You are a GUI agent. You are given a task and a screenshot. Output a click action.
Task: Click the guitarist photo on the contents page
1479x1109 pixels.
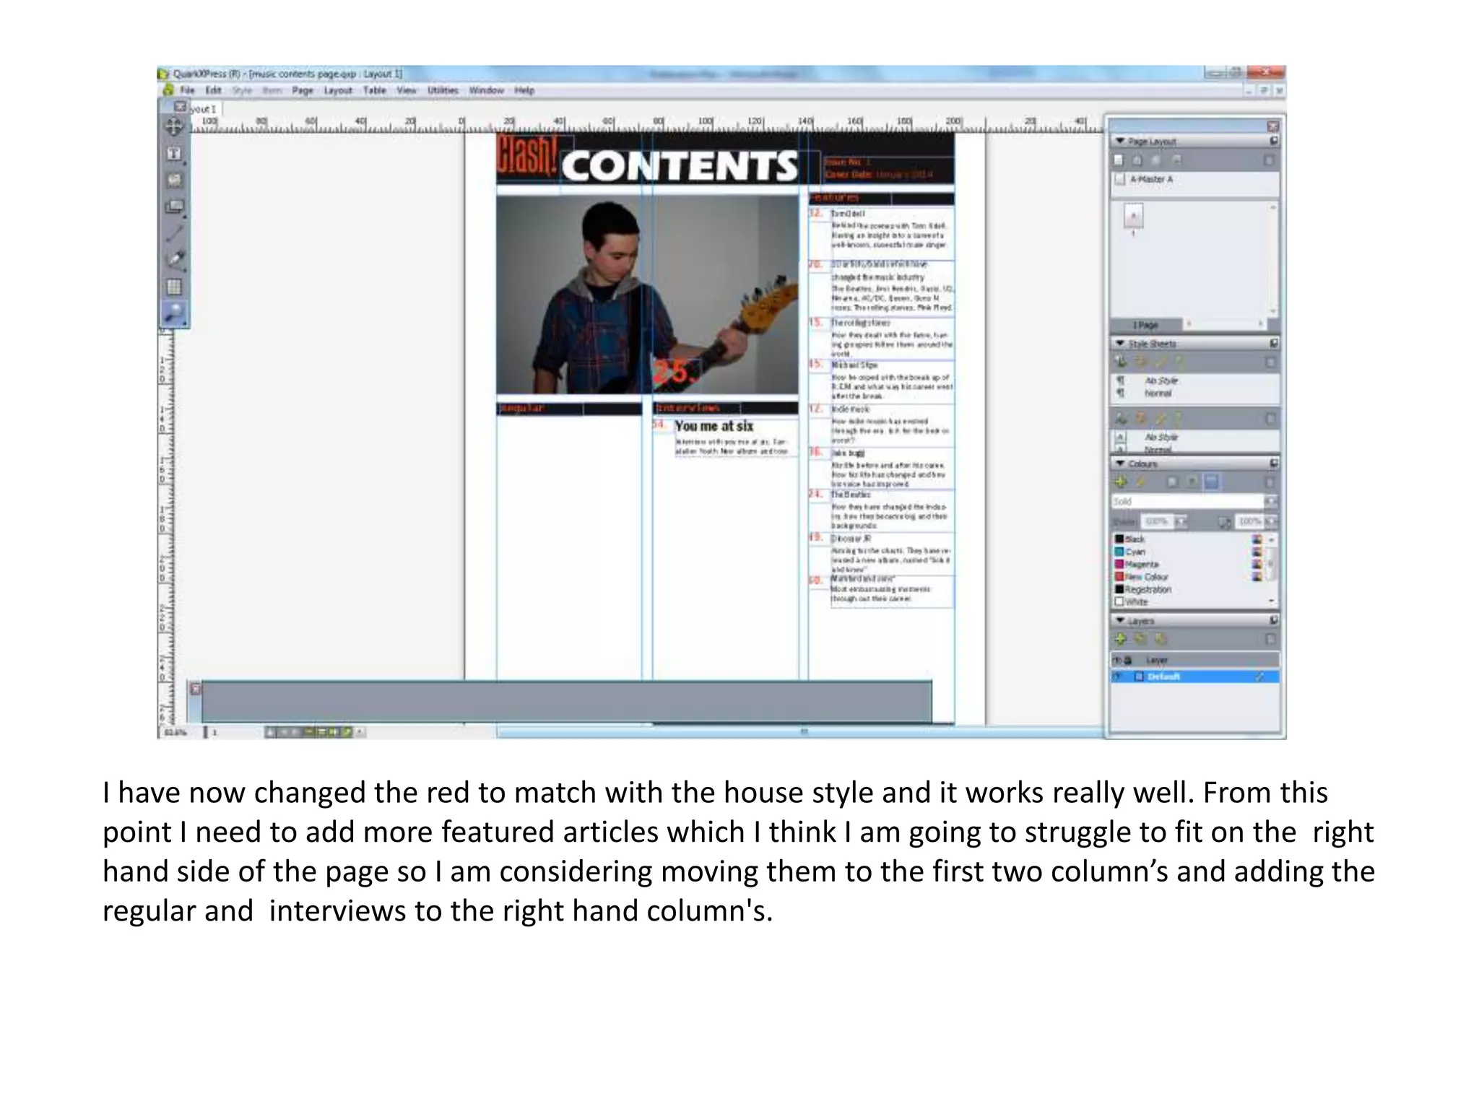pos(647,295)
